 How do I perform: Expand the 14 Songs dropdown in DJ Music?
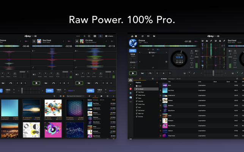tap(172, 79)
